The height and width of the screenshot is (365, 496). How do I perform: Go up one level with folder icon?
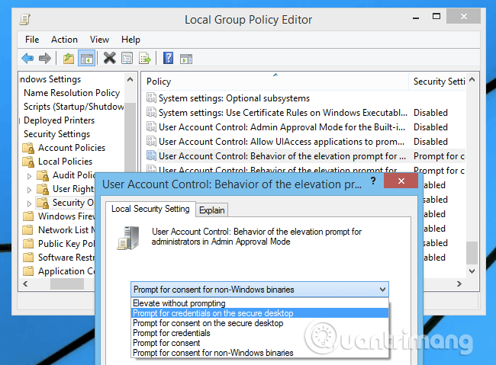pyautogui.click(x=69, y=59)
